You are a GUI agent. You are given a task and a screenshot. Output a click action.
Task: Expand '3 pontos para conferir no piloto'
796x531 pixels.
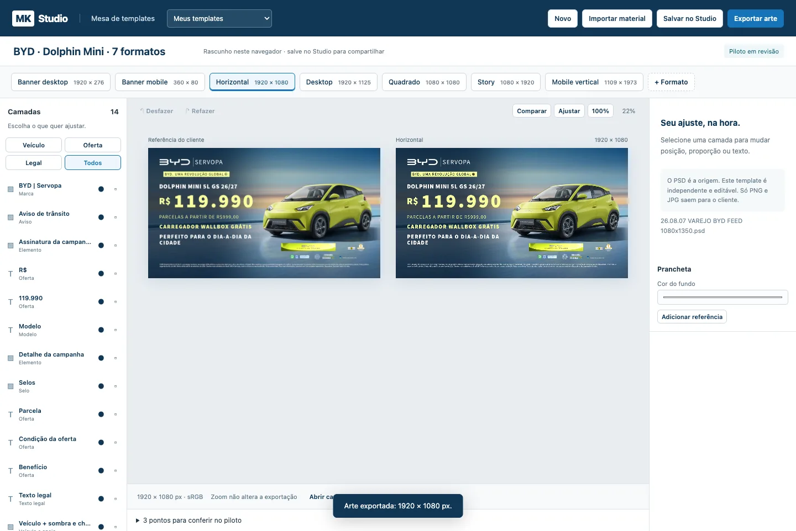188,521
